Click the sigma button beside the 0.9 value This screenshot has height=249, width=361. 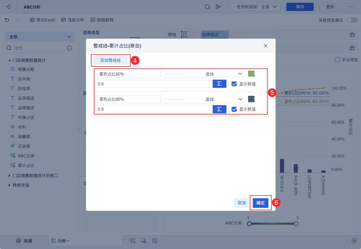[220, 109]
